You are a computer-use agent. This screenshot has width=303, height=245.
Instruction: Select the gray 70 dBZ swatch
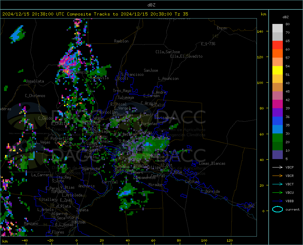click(x=277, y=37)
